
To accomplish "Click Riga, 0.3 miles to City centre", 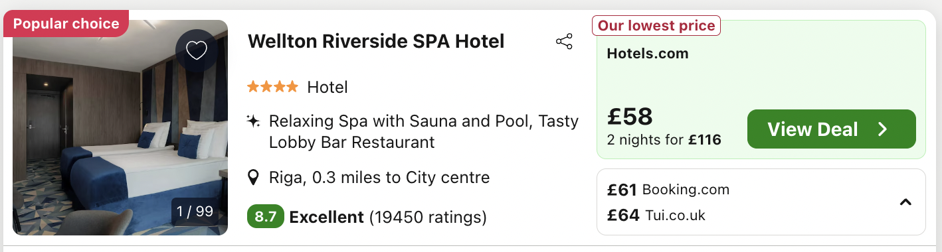I will 379,178.
